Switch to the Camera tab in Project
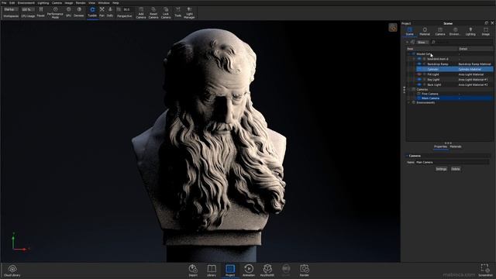Image resolution: width=496 pixels, height=279 pixels. 440,31
